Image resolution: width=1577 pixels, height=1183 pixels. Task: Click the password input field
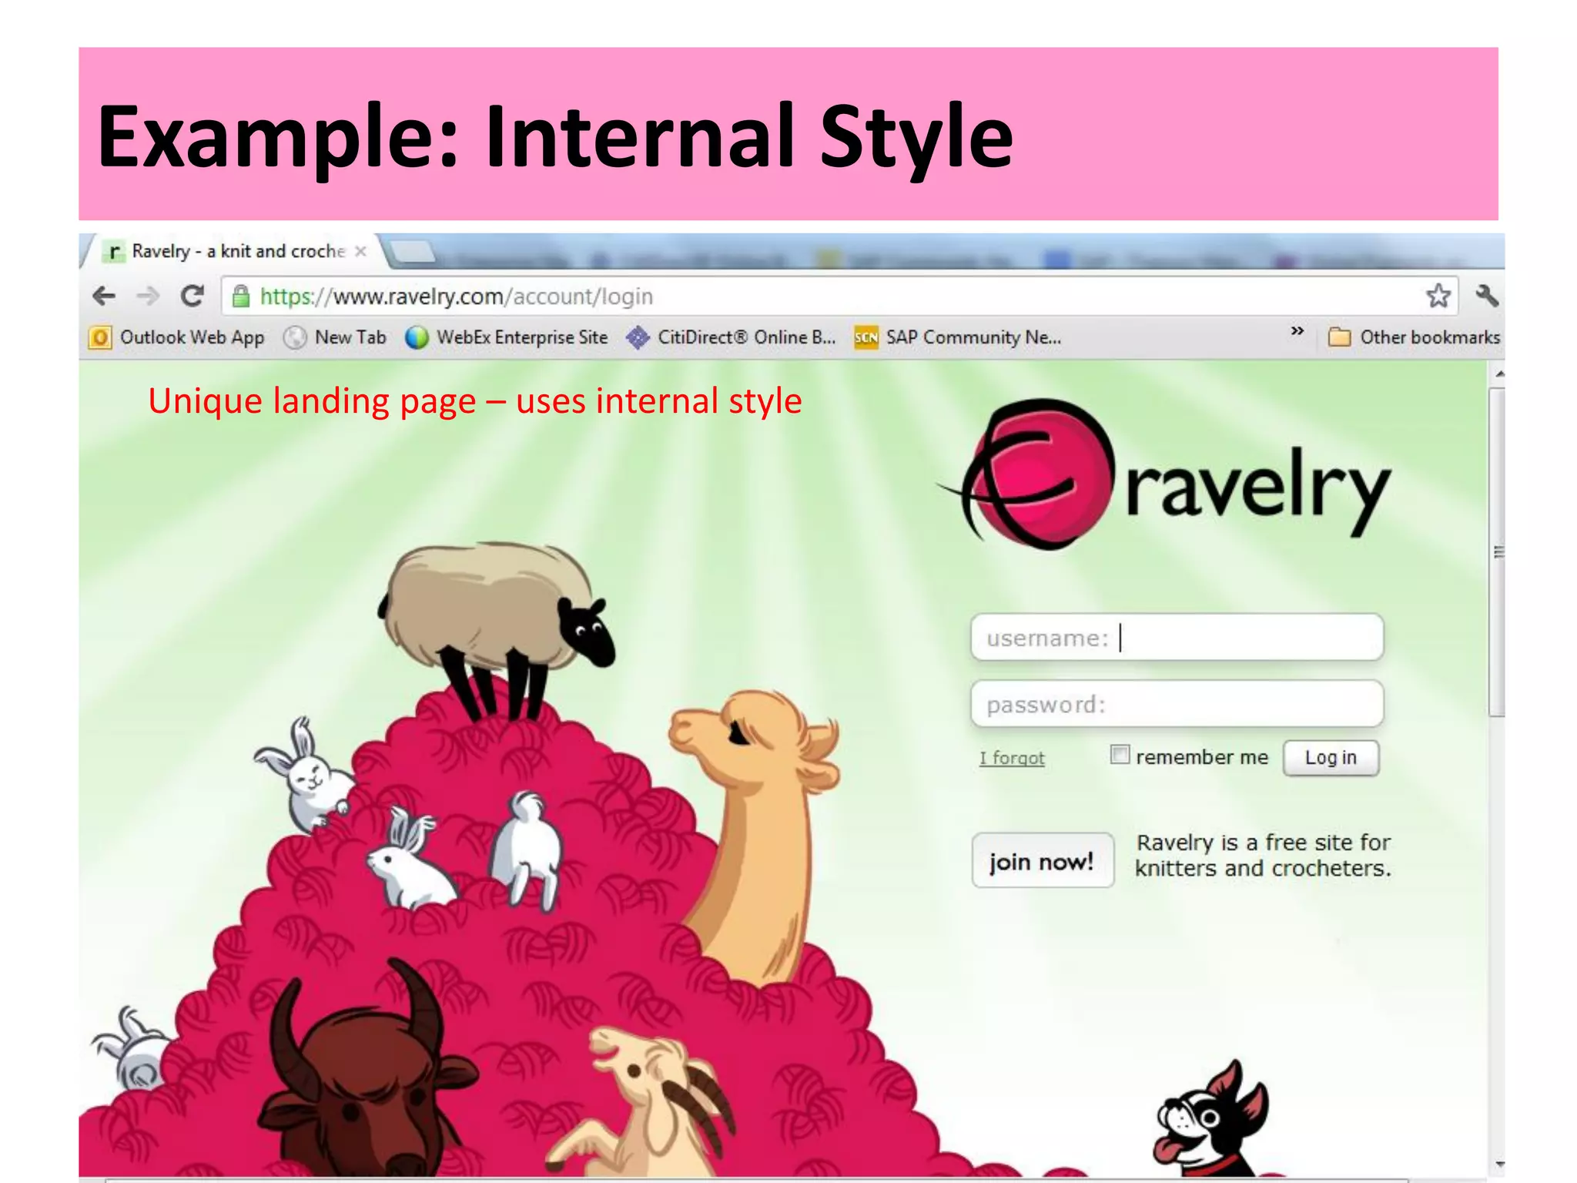pos(1177,703)
